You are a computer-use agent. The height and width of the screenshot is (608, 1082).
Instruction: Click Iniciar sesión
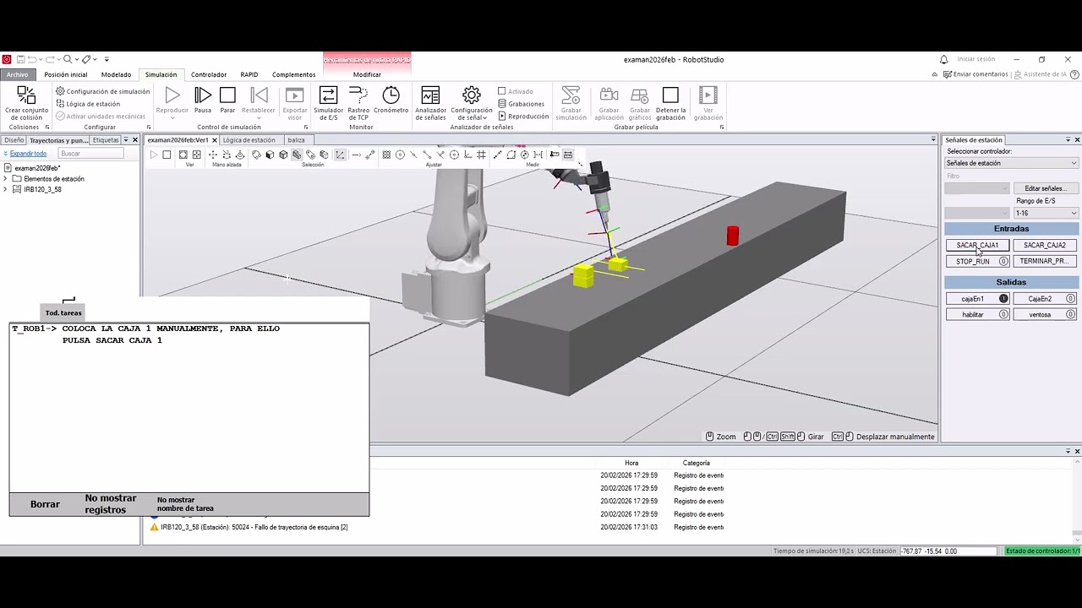click(x=975, y=59)
